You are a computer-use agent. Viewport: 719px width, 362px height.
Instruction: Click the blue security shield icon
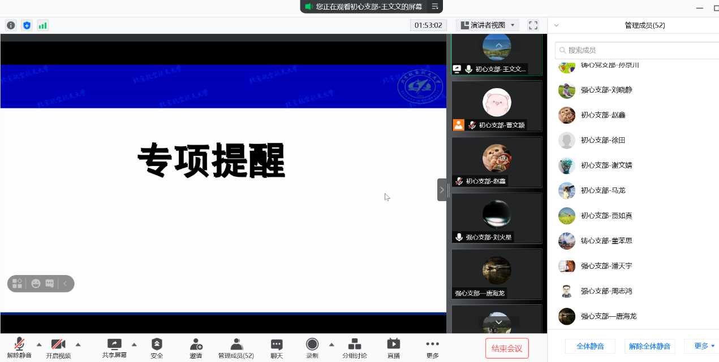click(27, 25)
